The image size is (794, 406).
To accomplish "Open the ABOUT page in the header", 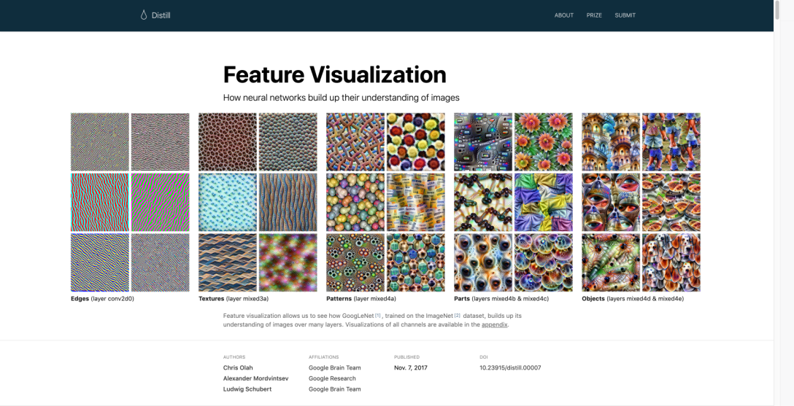I will click(563, 15).
